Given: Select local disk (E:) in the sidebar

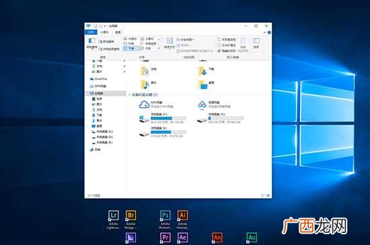Looking at the screenshot, I should [x=102, y=142].
